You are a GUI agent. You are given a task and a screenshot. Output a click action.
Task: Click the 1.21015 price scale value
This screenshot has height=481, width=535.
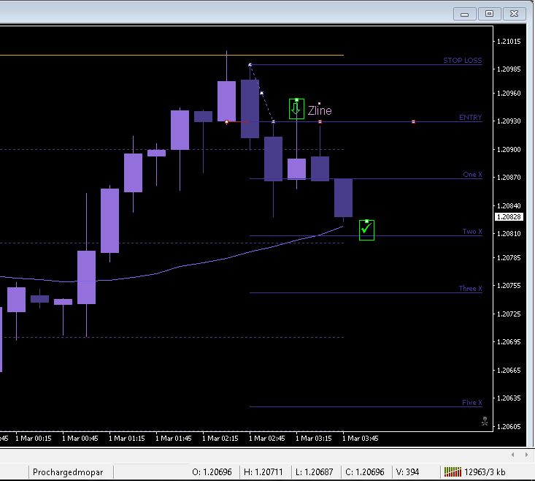point(509,42)
